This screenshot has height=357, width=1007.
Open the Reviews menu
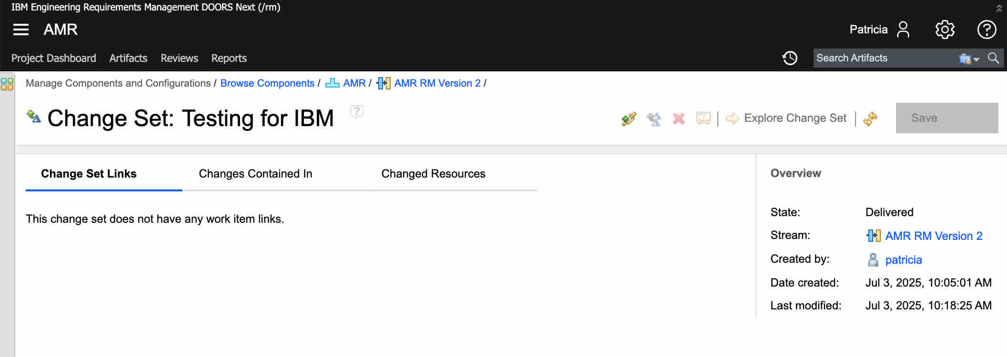click(x=179, y=58)
